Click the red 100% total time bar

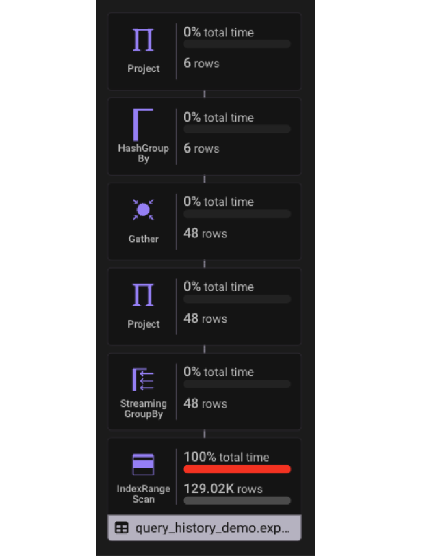(237, 469)
